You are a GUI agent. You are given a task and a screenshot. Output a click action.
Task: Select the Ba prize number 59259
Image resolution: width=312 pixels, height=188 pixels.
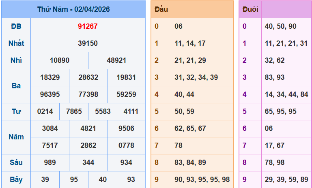click(126, 94)
